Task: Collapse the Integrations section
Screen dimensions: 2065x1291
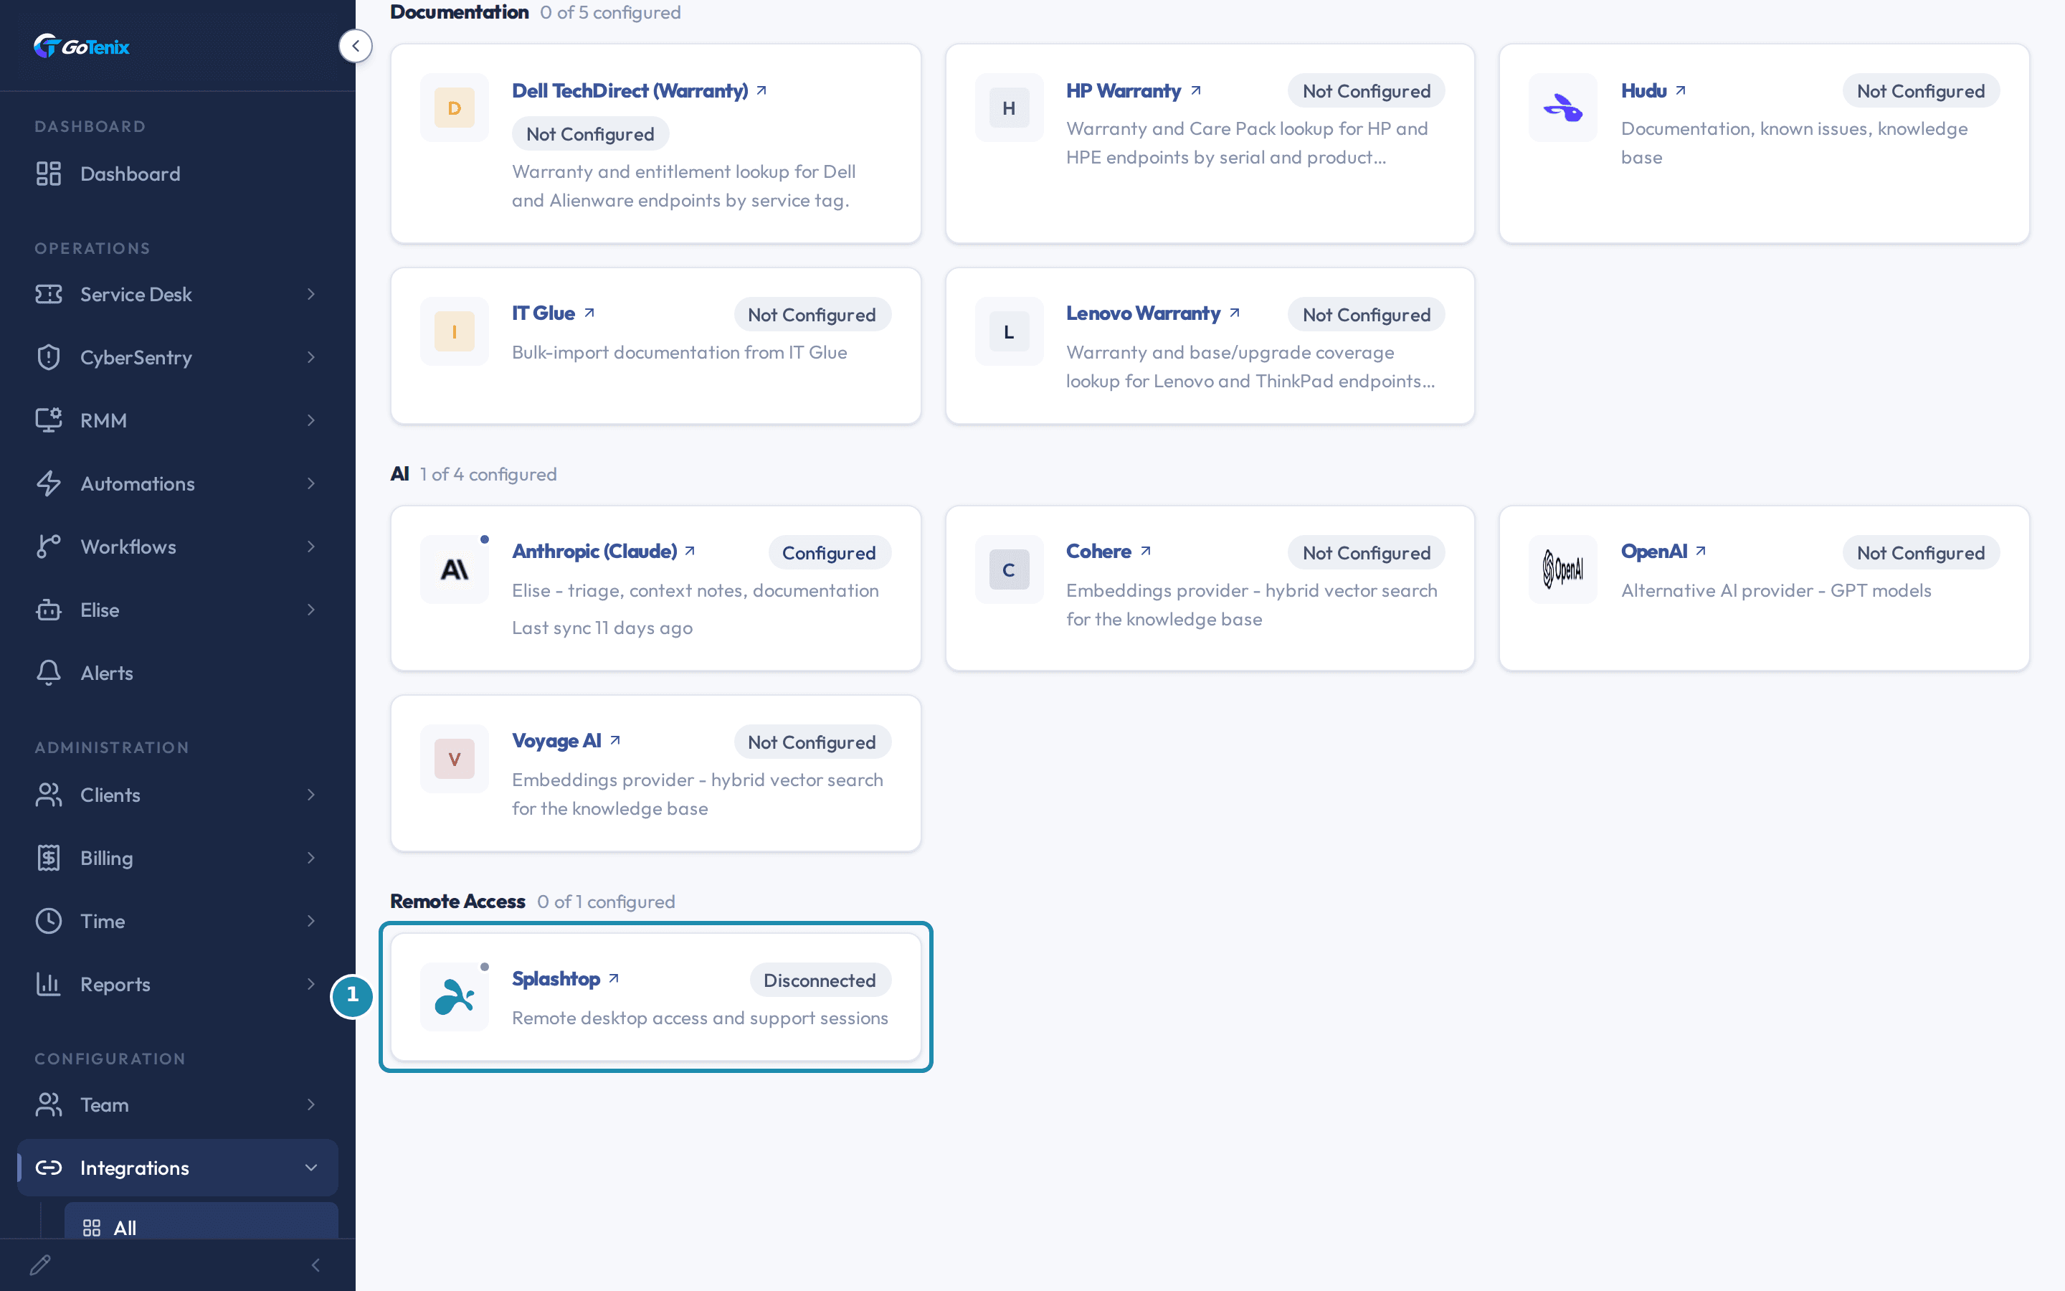Action: point(311,1167)
